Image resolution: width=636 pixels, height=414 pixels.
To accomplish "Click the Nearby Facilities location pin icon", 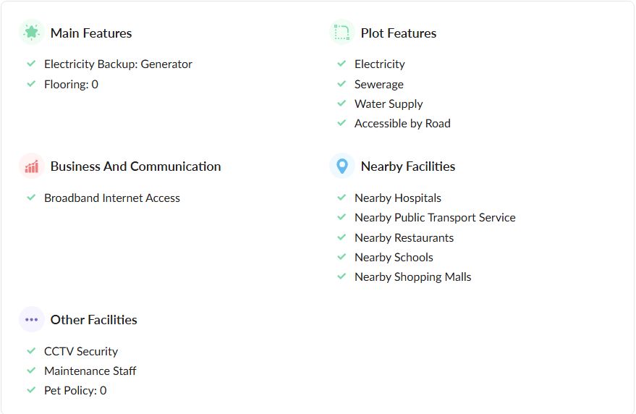I will point(342,166).
